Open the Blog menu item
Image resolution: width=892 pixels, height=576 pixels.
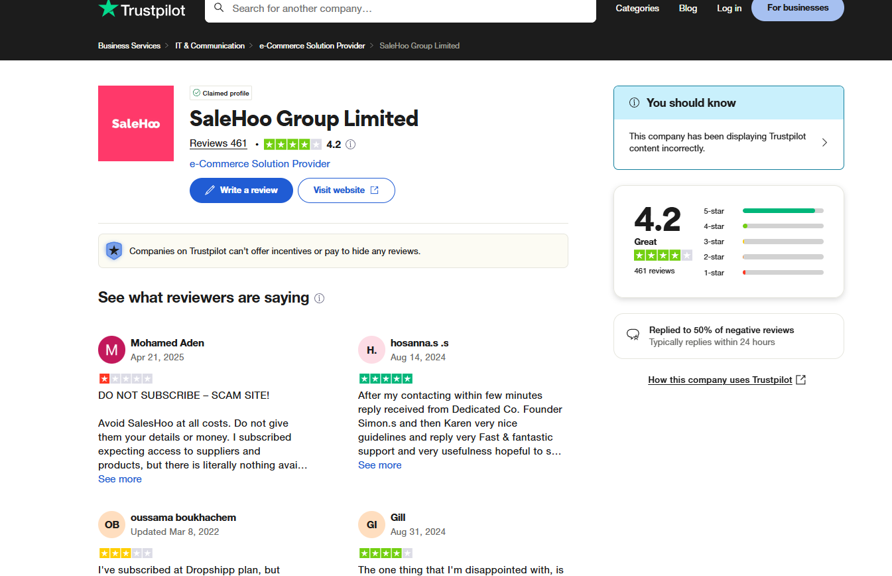[x=688, y=8]
